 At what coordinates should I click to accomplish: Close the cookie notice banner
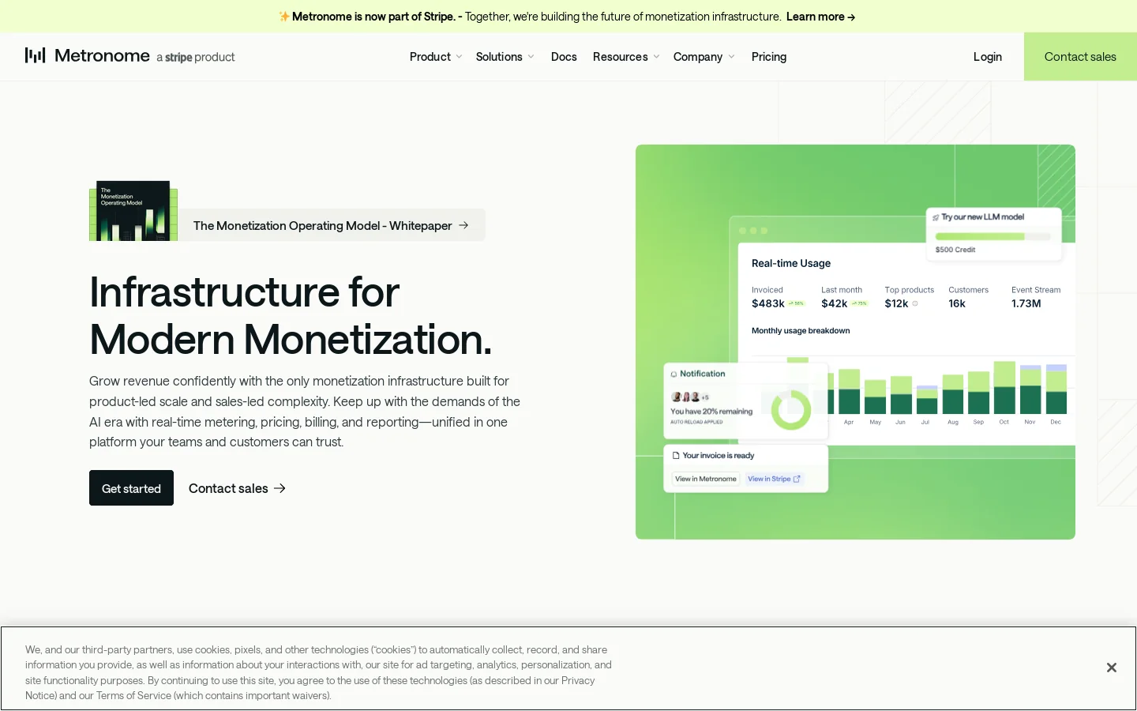pyautogui.click(x=1111, y=668)
